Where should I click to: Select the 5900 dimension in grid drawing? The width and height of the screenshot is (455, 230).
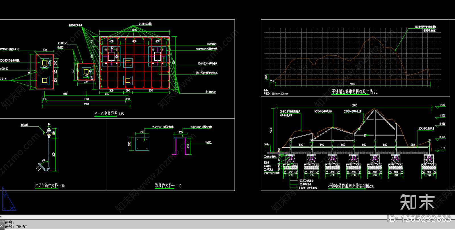coord(352,84)
